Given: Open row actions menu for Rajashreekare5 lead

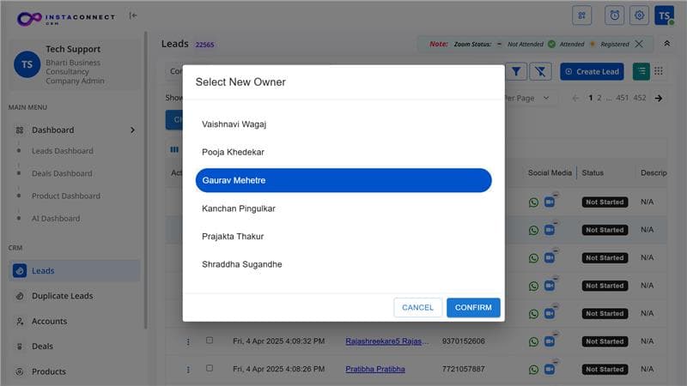Looking at the screenshot, I should [x=188, y=341].
